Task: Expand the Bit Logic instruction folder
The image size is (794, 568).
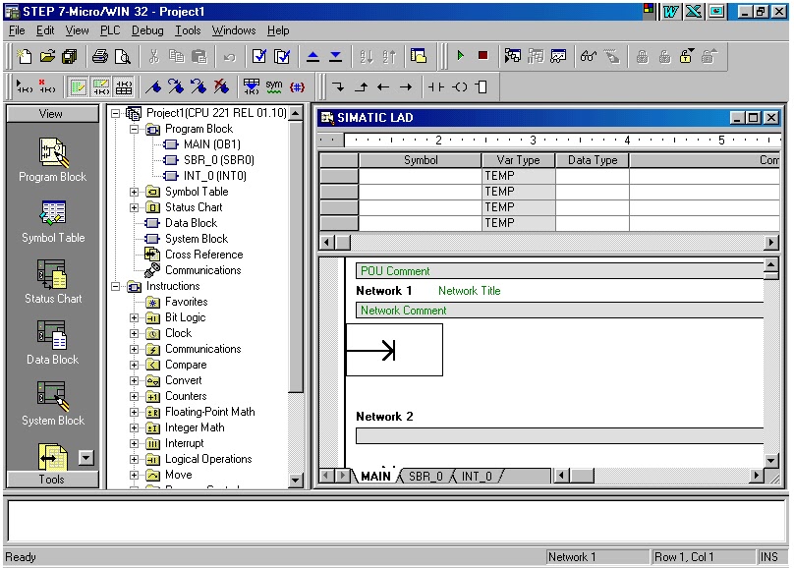Action: [135, 318]
